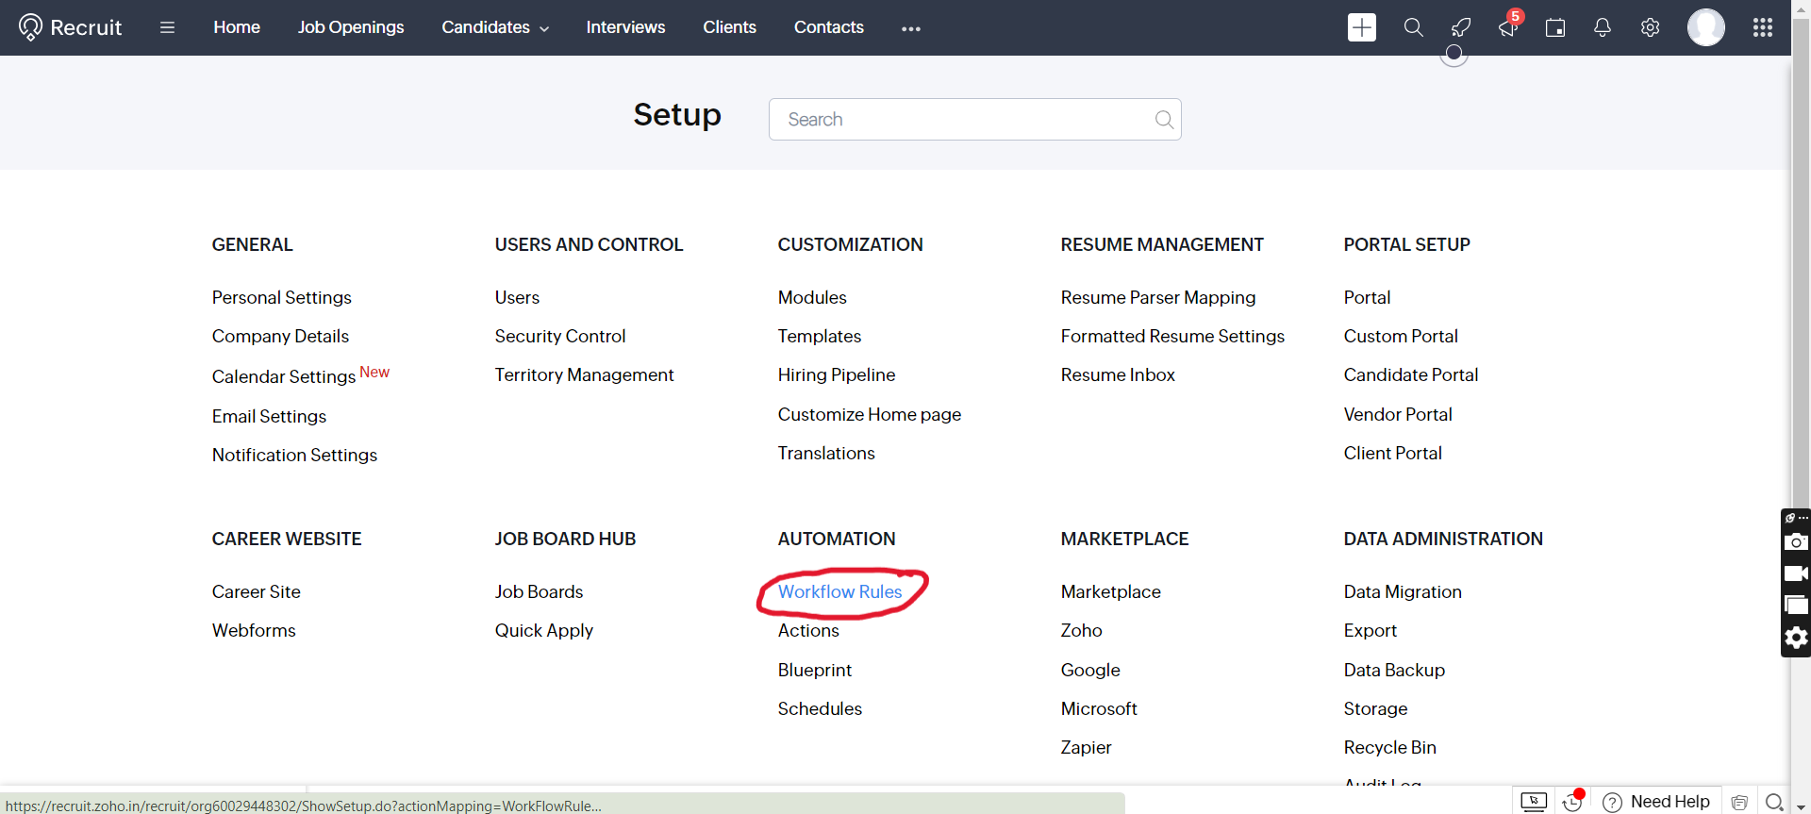The width and height of the screenshot is (1811, 814).
Task: Open Job Boards
Action: click(x=539, y=591)
